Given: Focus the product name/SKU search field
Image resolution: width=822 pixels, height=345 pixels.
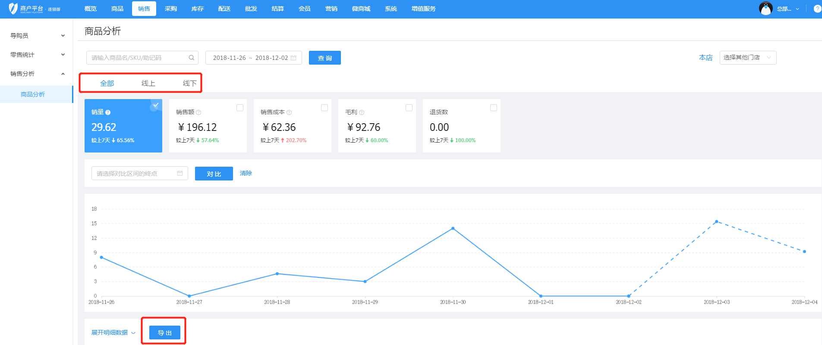Looking at the screenshot, I should [138, 58].
